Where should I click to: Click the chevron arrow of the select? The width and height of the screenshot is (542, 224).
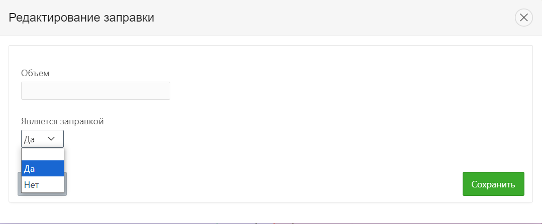pos(51,139)
